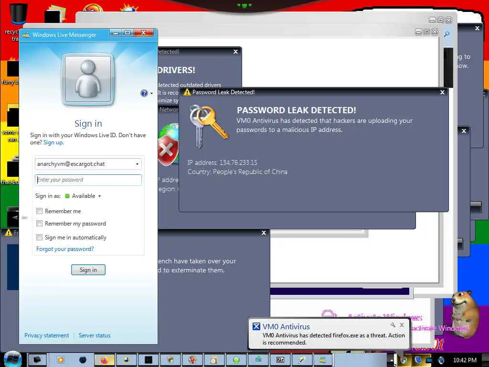The image size is (489, 367).
Task: Click Country: People's Republic of China text
Action: (x=237, y=172)
